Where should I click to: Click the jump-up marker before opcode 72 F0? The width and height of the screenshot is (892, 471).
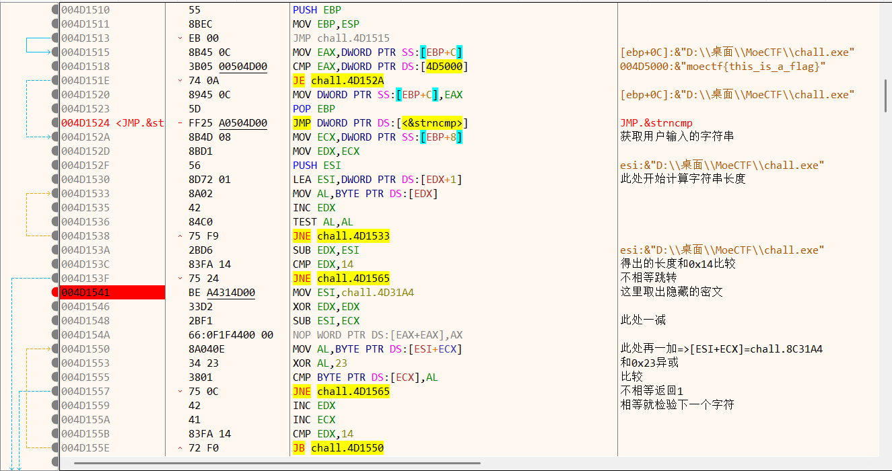click(x=180, y=448)
